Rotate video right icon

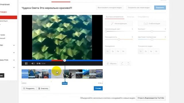(128, 64)
